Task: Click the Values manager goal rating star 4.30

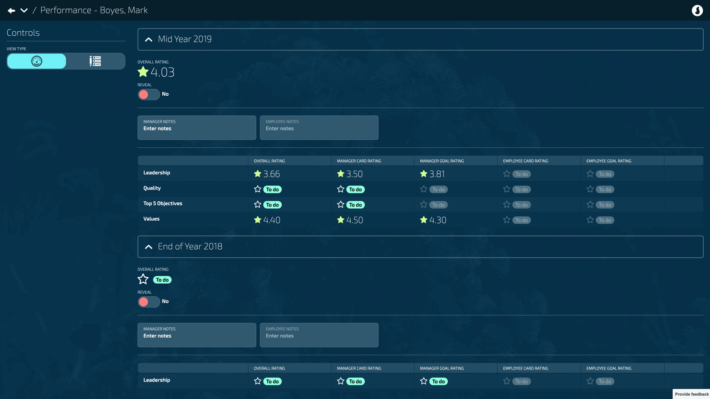Action: click(x=424, y=220)
